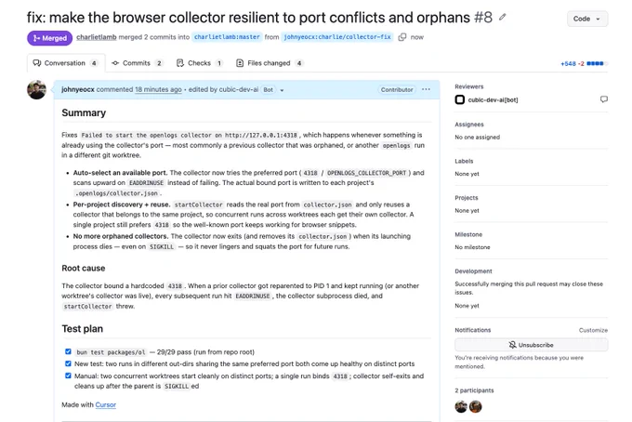Image resolution: width=632 pixels, height=422 pixels.
Task: Open charlietlamb:master branch link
Action: [x=227, y=37]
